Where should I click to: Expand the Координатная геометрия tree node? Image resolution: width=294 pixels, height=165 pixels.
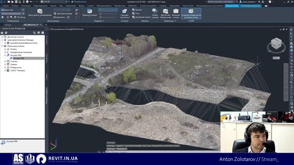point(5,52)
